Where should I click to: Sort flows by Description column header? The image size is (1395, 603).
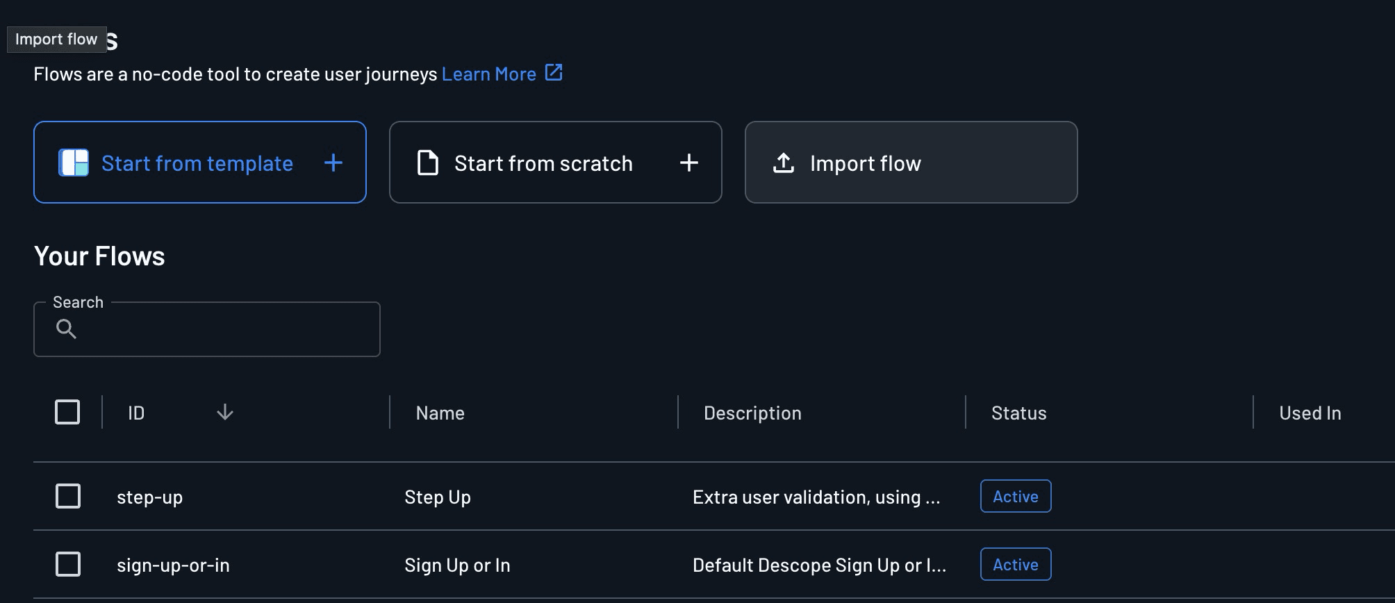tap(752, 413)
